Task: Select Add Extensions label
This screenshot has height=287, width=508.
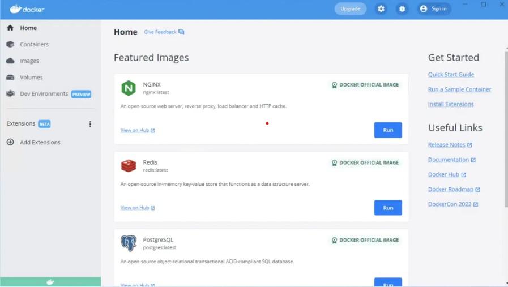Action: 40,142
